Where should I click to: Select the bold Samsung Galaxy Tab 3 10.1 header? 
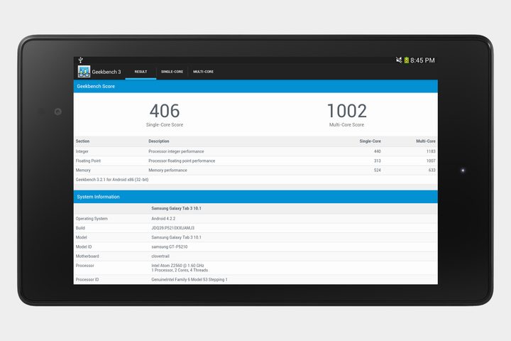tap(176, 208)
